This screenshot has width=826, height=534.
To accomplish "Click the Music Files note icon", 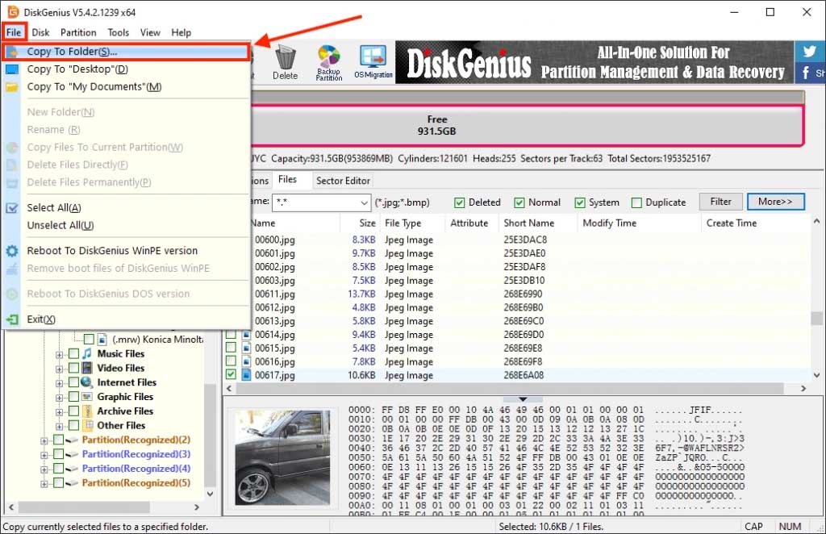I will click(x=87, y=353).
